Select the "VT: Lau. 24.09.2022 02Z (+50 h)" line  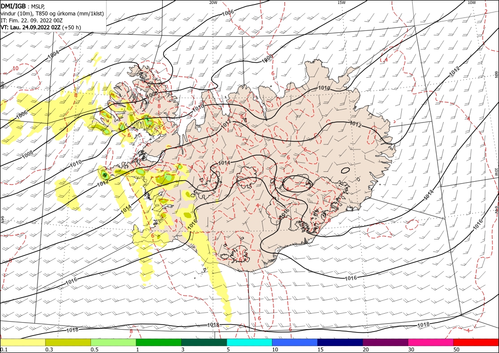coord(41,27)
